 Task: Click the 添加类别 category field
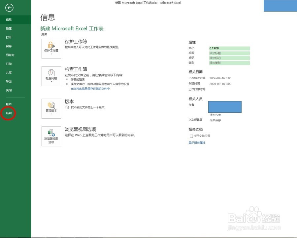(229, 63)
